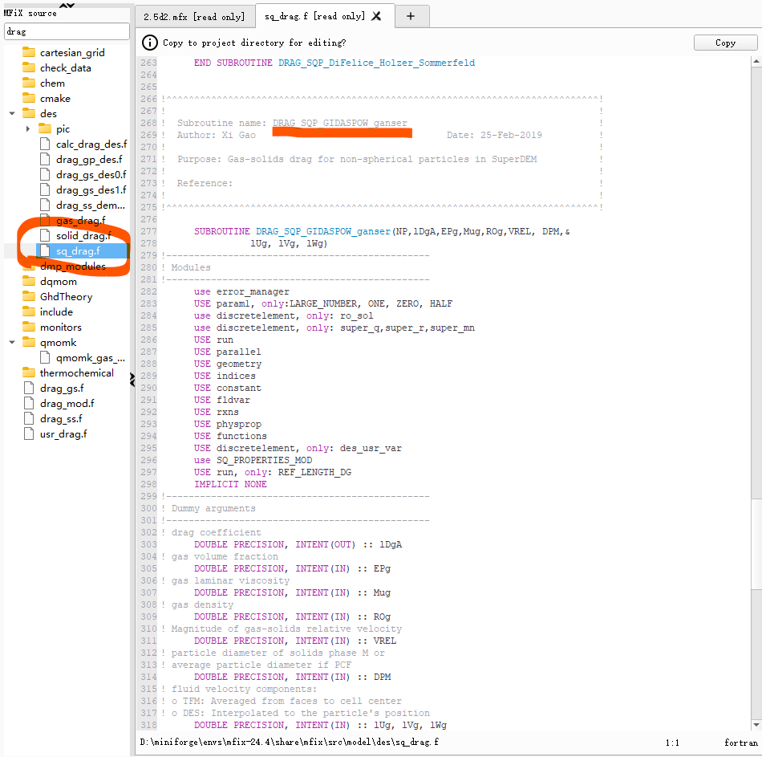Open the usr_drag.f file
Image resolution: width=762 pixels, height=757 pixels.
pos(63,434)
